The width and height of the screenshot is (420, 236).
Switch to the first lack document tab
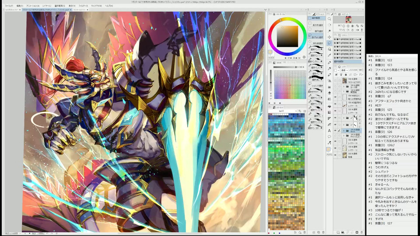pyautogui.click(x=12, y=10)
